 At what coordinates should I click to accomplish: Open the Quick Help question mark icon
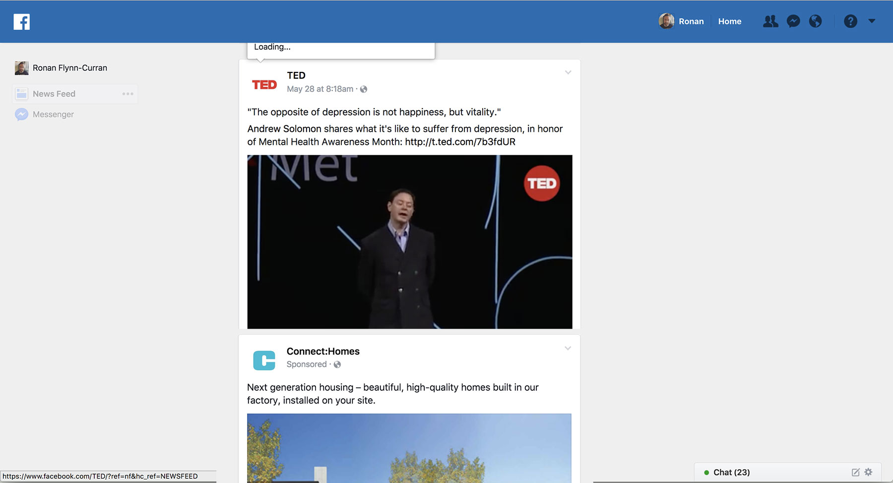click(850, 21)
